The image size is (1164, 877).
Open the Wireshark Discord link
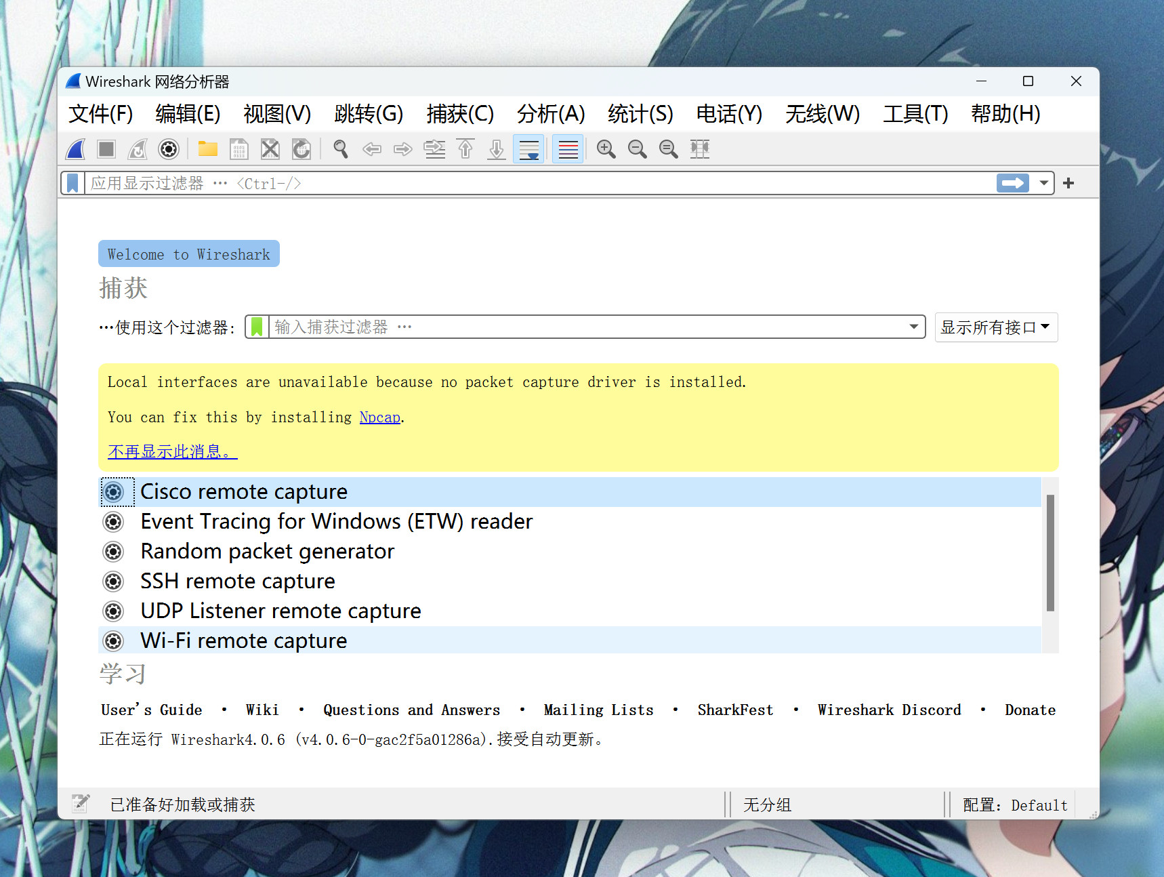889,710
